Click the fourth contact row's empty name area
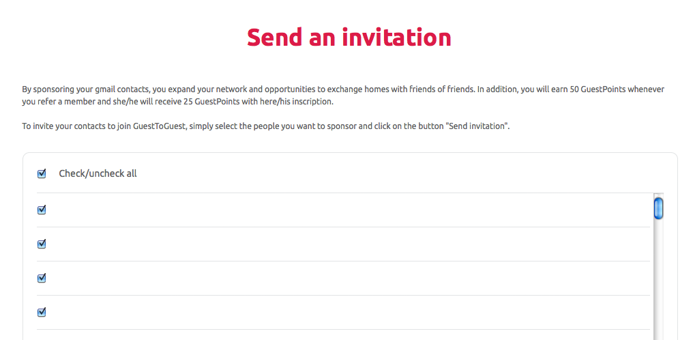 (x=341, y=312)
